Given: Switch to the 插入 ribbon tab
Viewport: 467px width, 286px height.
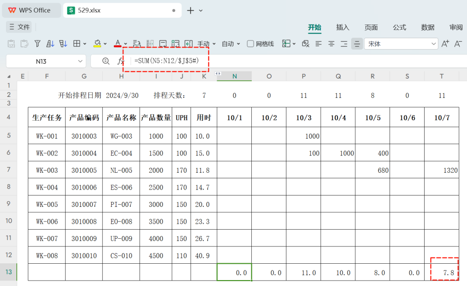Looking at the screenshot, I should pyautogui.click(x=342, y=27).
